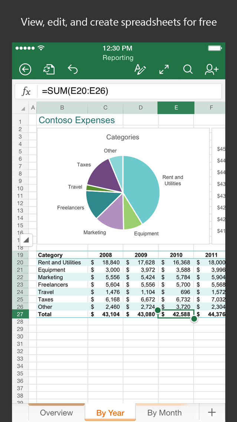Screen dimensions: 237x422
Task: Select the 2008 column heading cell
Action: coord(106,255)
